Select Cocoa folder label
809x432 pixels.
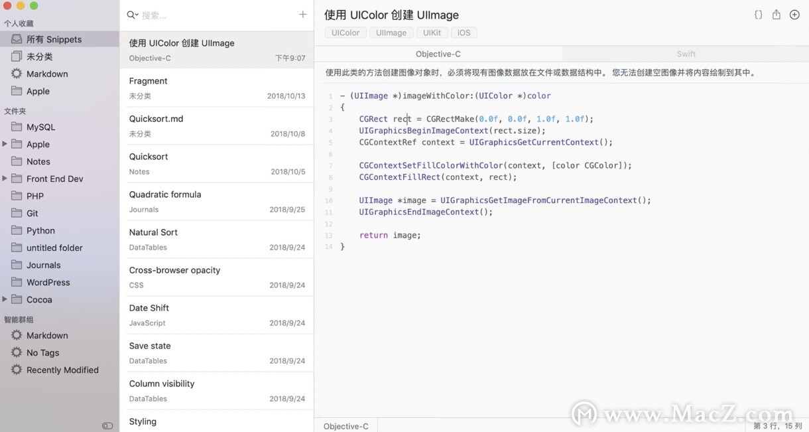tap(39, 299)
